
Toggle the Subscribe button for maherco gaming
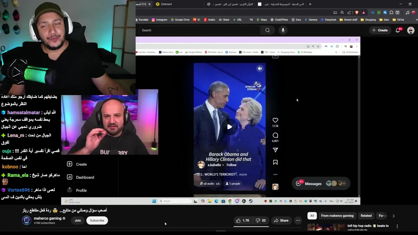pyautogui.click(x=97, y=220)
